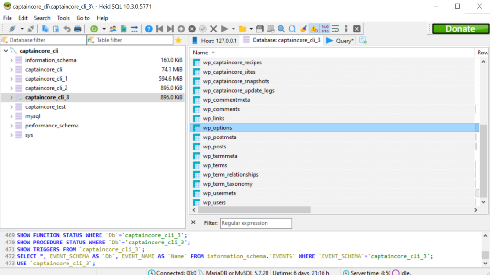Image resolution: width=490 pixels, height=275 pixels.
Task: Open a new query tab icon
Action: tap(363, 41)
